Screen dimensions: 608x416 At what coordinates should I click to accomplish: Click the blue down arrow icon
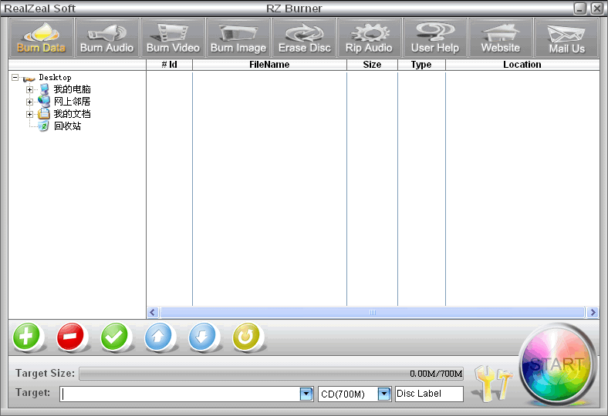(x=204, y=337)
